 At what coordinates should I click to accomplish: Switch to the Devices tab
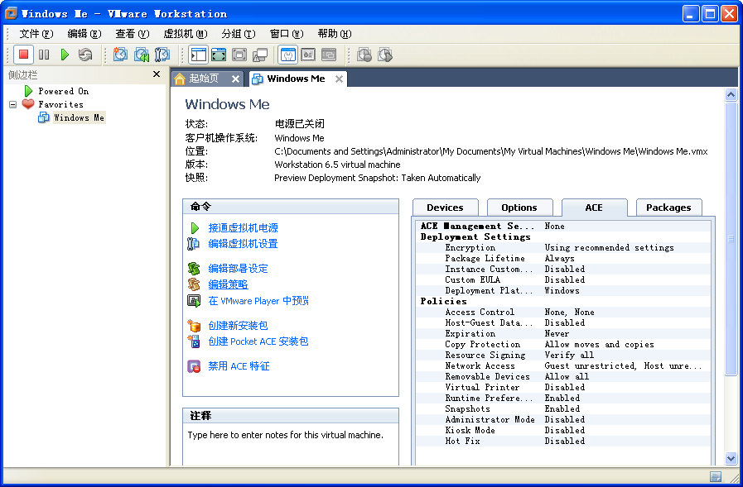pos(445,208)
